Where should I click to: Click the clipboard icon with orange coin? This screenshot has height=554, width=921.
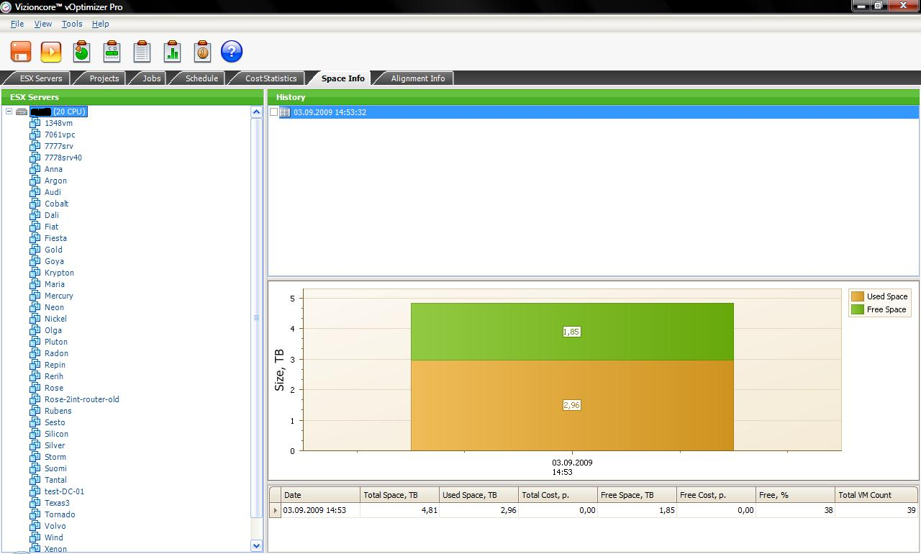202,52
